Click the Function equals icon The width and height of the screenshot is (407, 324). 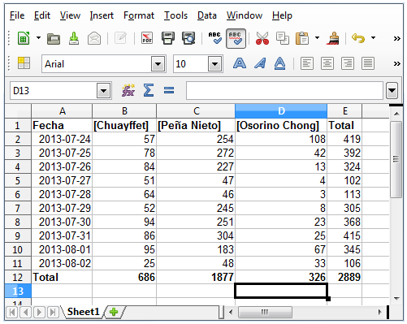[x=169, y=90]
